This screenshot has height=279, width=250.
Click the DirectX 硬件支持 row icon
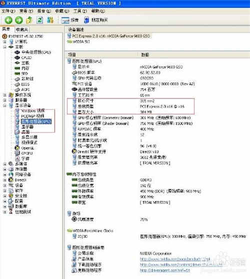[74, 151]
